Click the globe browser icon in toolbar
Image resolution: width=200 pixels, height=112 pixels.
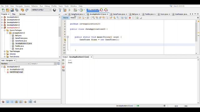pyautogui.click(x=54, y=10)
